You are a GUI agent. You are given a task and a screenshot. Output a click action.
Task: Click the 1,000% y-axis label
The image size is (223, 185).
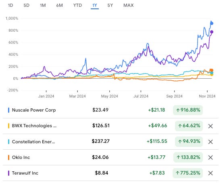click(12, 18)
